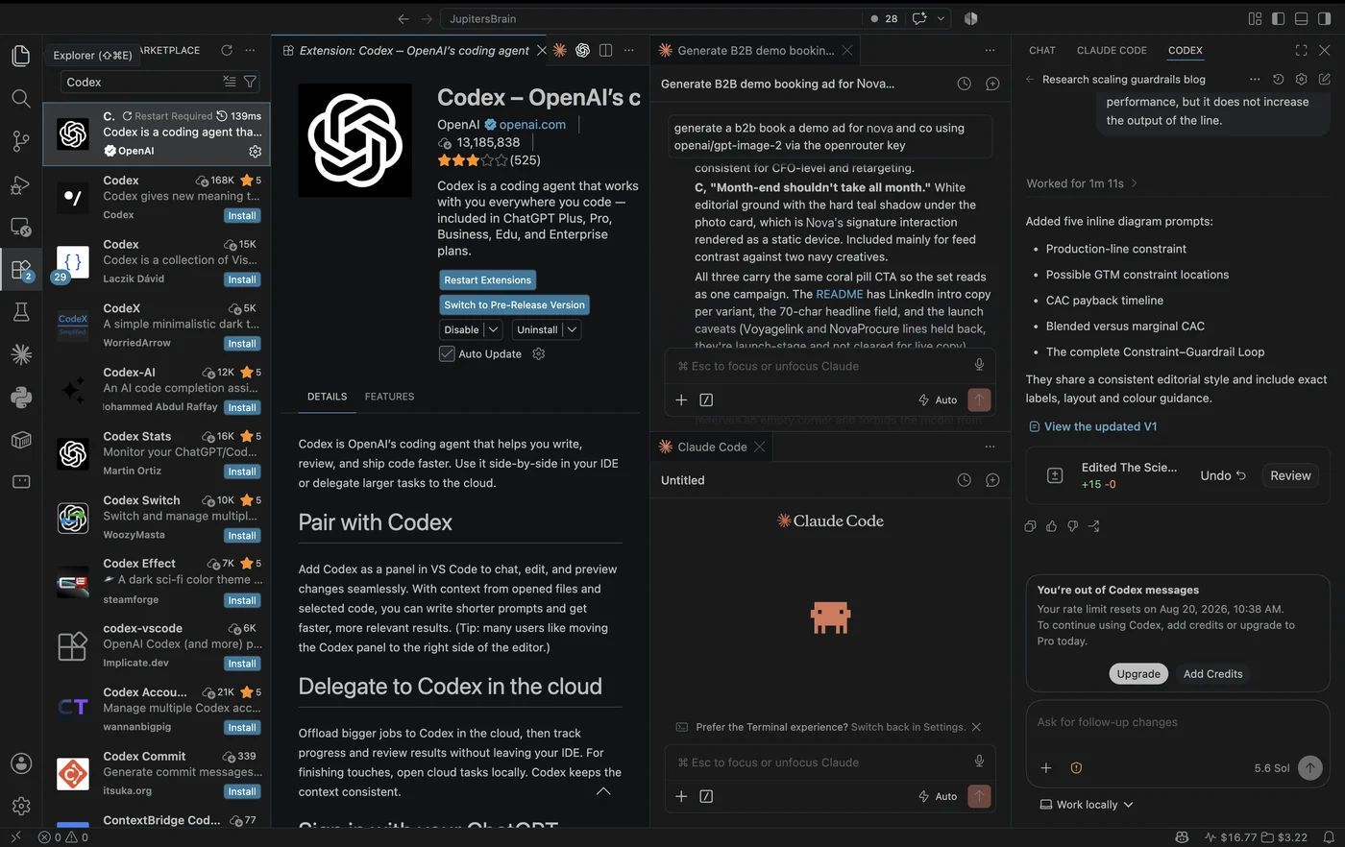Screen dimensions: 1345x847
Task: Open Work locally dropdown
Action: point(1087,805)
